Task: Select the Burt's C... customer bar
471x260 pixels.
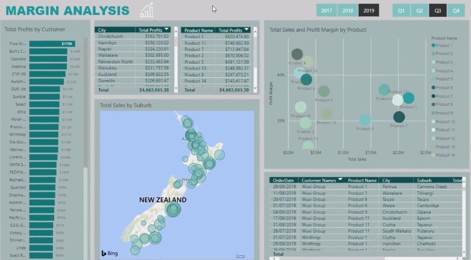Action: tap(48, 52)
